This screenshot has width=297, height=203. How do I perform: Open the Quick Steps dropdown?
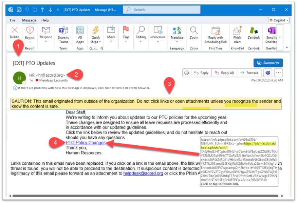click(x=96, y=42)
